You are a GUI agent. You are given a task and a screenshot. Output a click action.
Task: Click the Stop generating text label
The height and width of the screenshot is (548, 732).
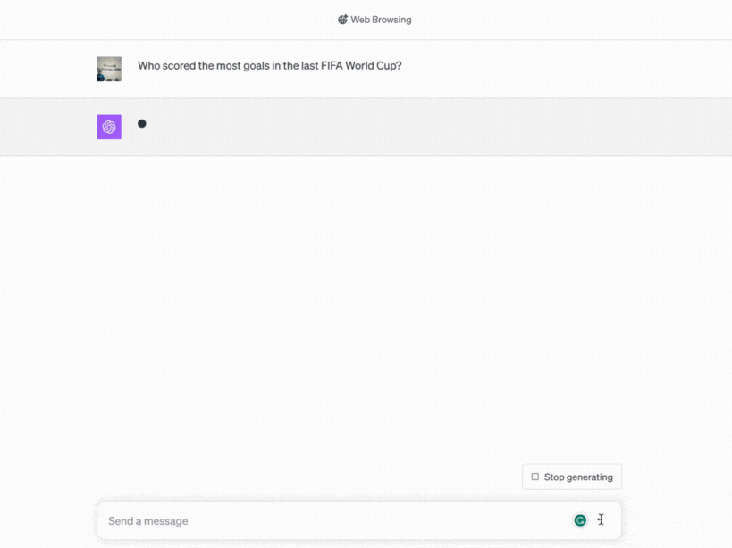[578, 477]
